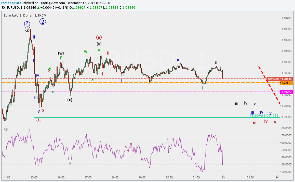This screenshot has height=182, width=295.
Task: Click the 19:00 time axis label
Action: coord(142,177)
